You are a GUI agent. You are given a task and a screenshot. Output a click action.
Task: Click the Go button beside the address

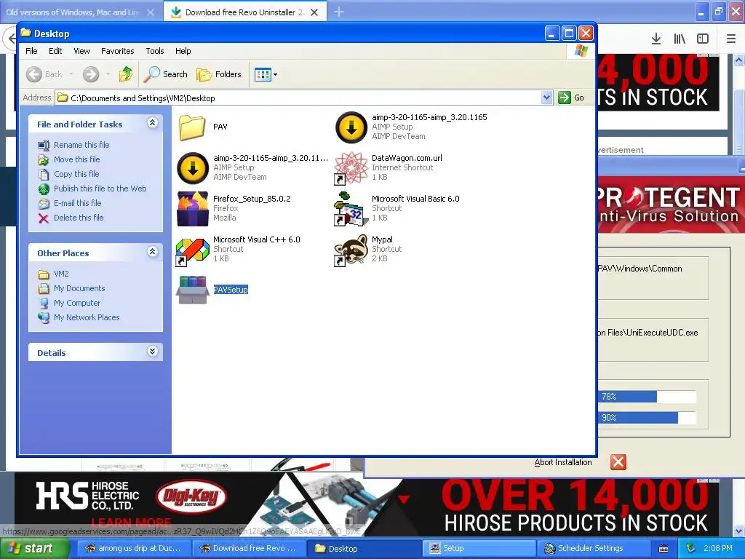pyautogui.click(x=572, y=98)
